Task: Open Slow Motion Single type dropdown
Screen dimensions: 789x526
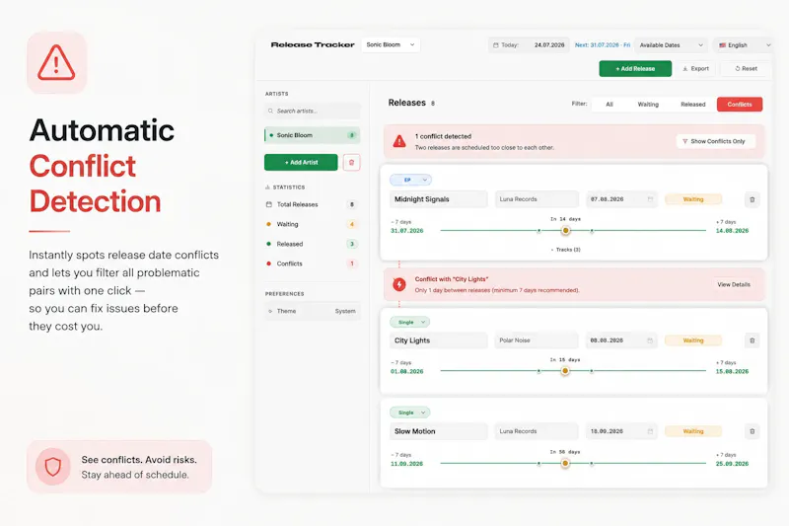Action: point(409,413)
